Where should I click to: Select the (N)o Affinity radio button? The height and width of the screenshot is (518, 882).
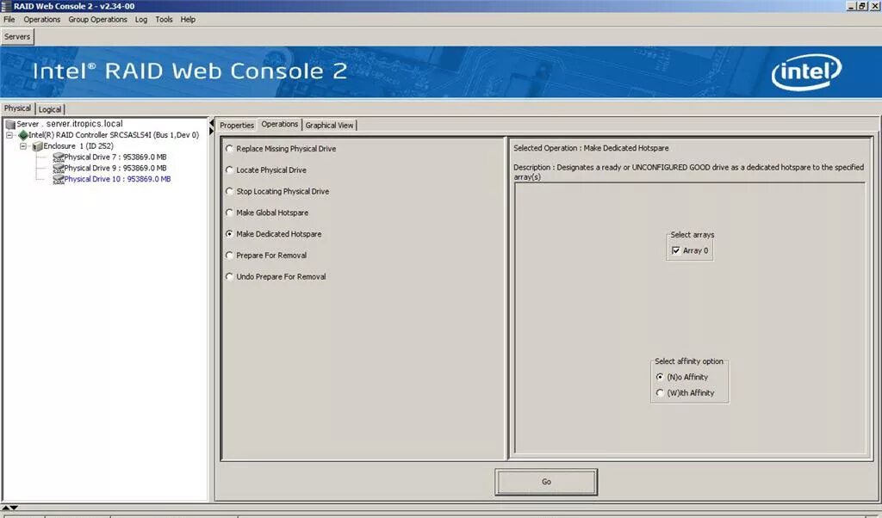click(660, 377)
